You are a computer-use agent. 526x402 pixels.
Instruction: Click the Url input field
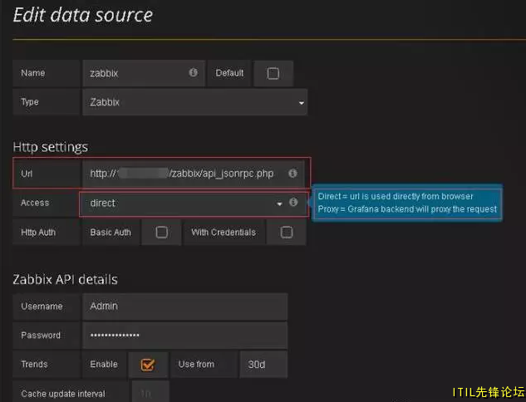click(x=194, y=174)
